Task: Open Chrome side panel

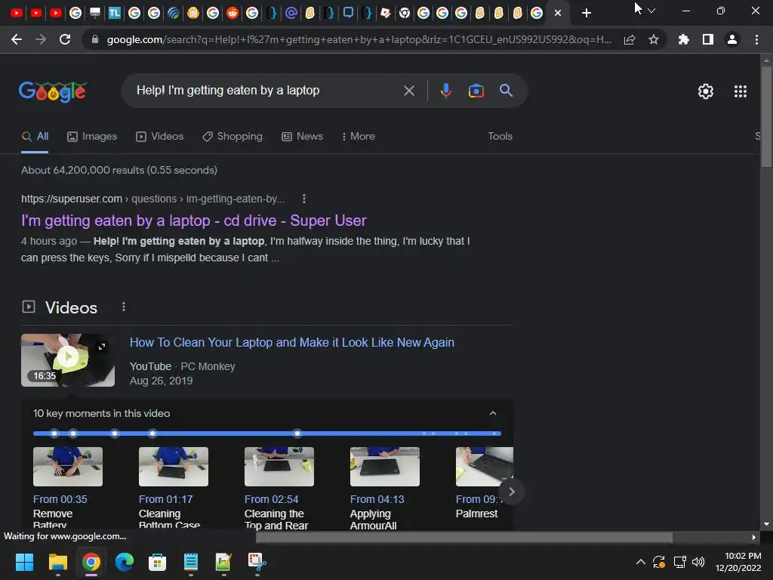Action: pyautogui.click(x=708, y=39)
